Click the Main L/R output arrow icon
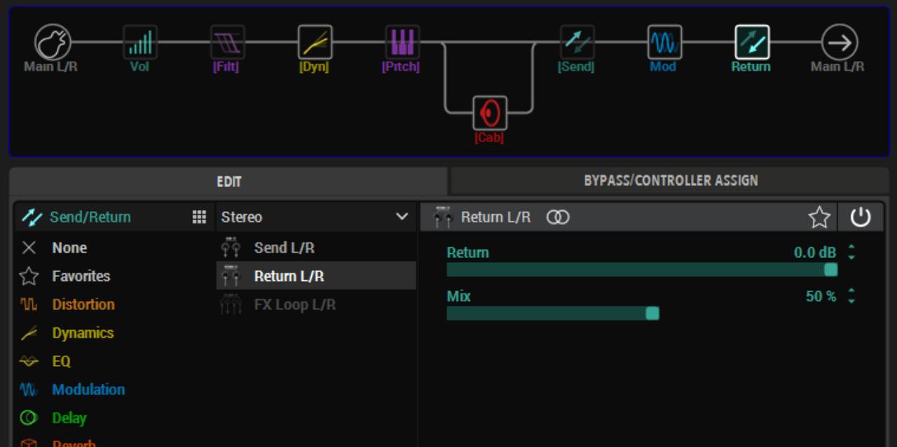The image size is (897, 447). pyautogui.click(x=839, y=43)
